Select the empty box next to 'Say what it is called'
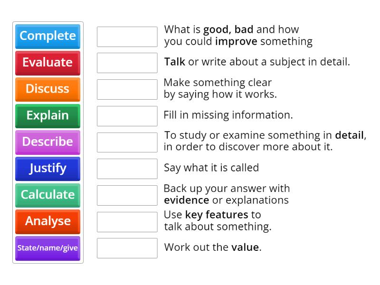This screenshot has width=380, height=285. 127,169
